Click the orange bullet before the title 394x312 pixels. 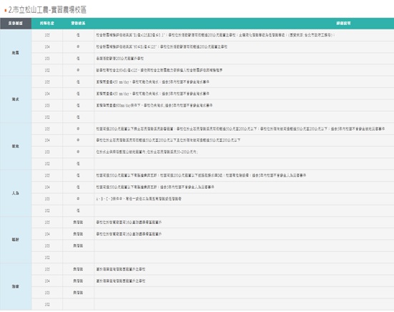click(x=5, y=11)
